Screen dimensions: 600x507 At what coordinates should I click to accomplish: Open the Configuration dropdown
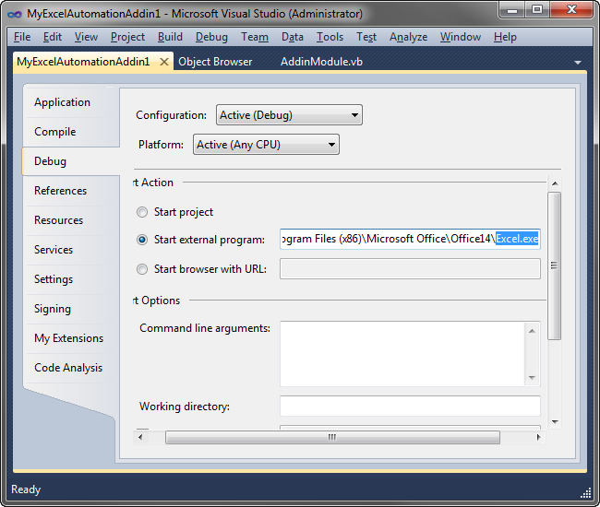pos(289,115)
